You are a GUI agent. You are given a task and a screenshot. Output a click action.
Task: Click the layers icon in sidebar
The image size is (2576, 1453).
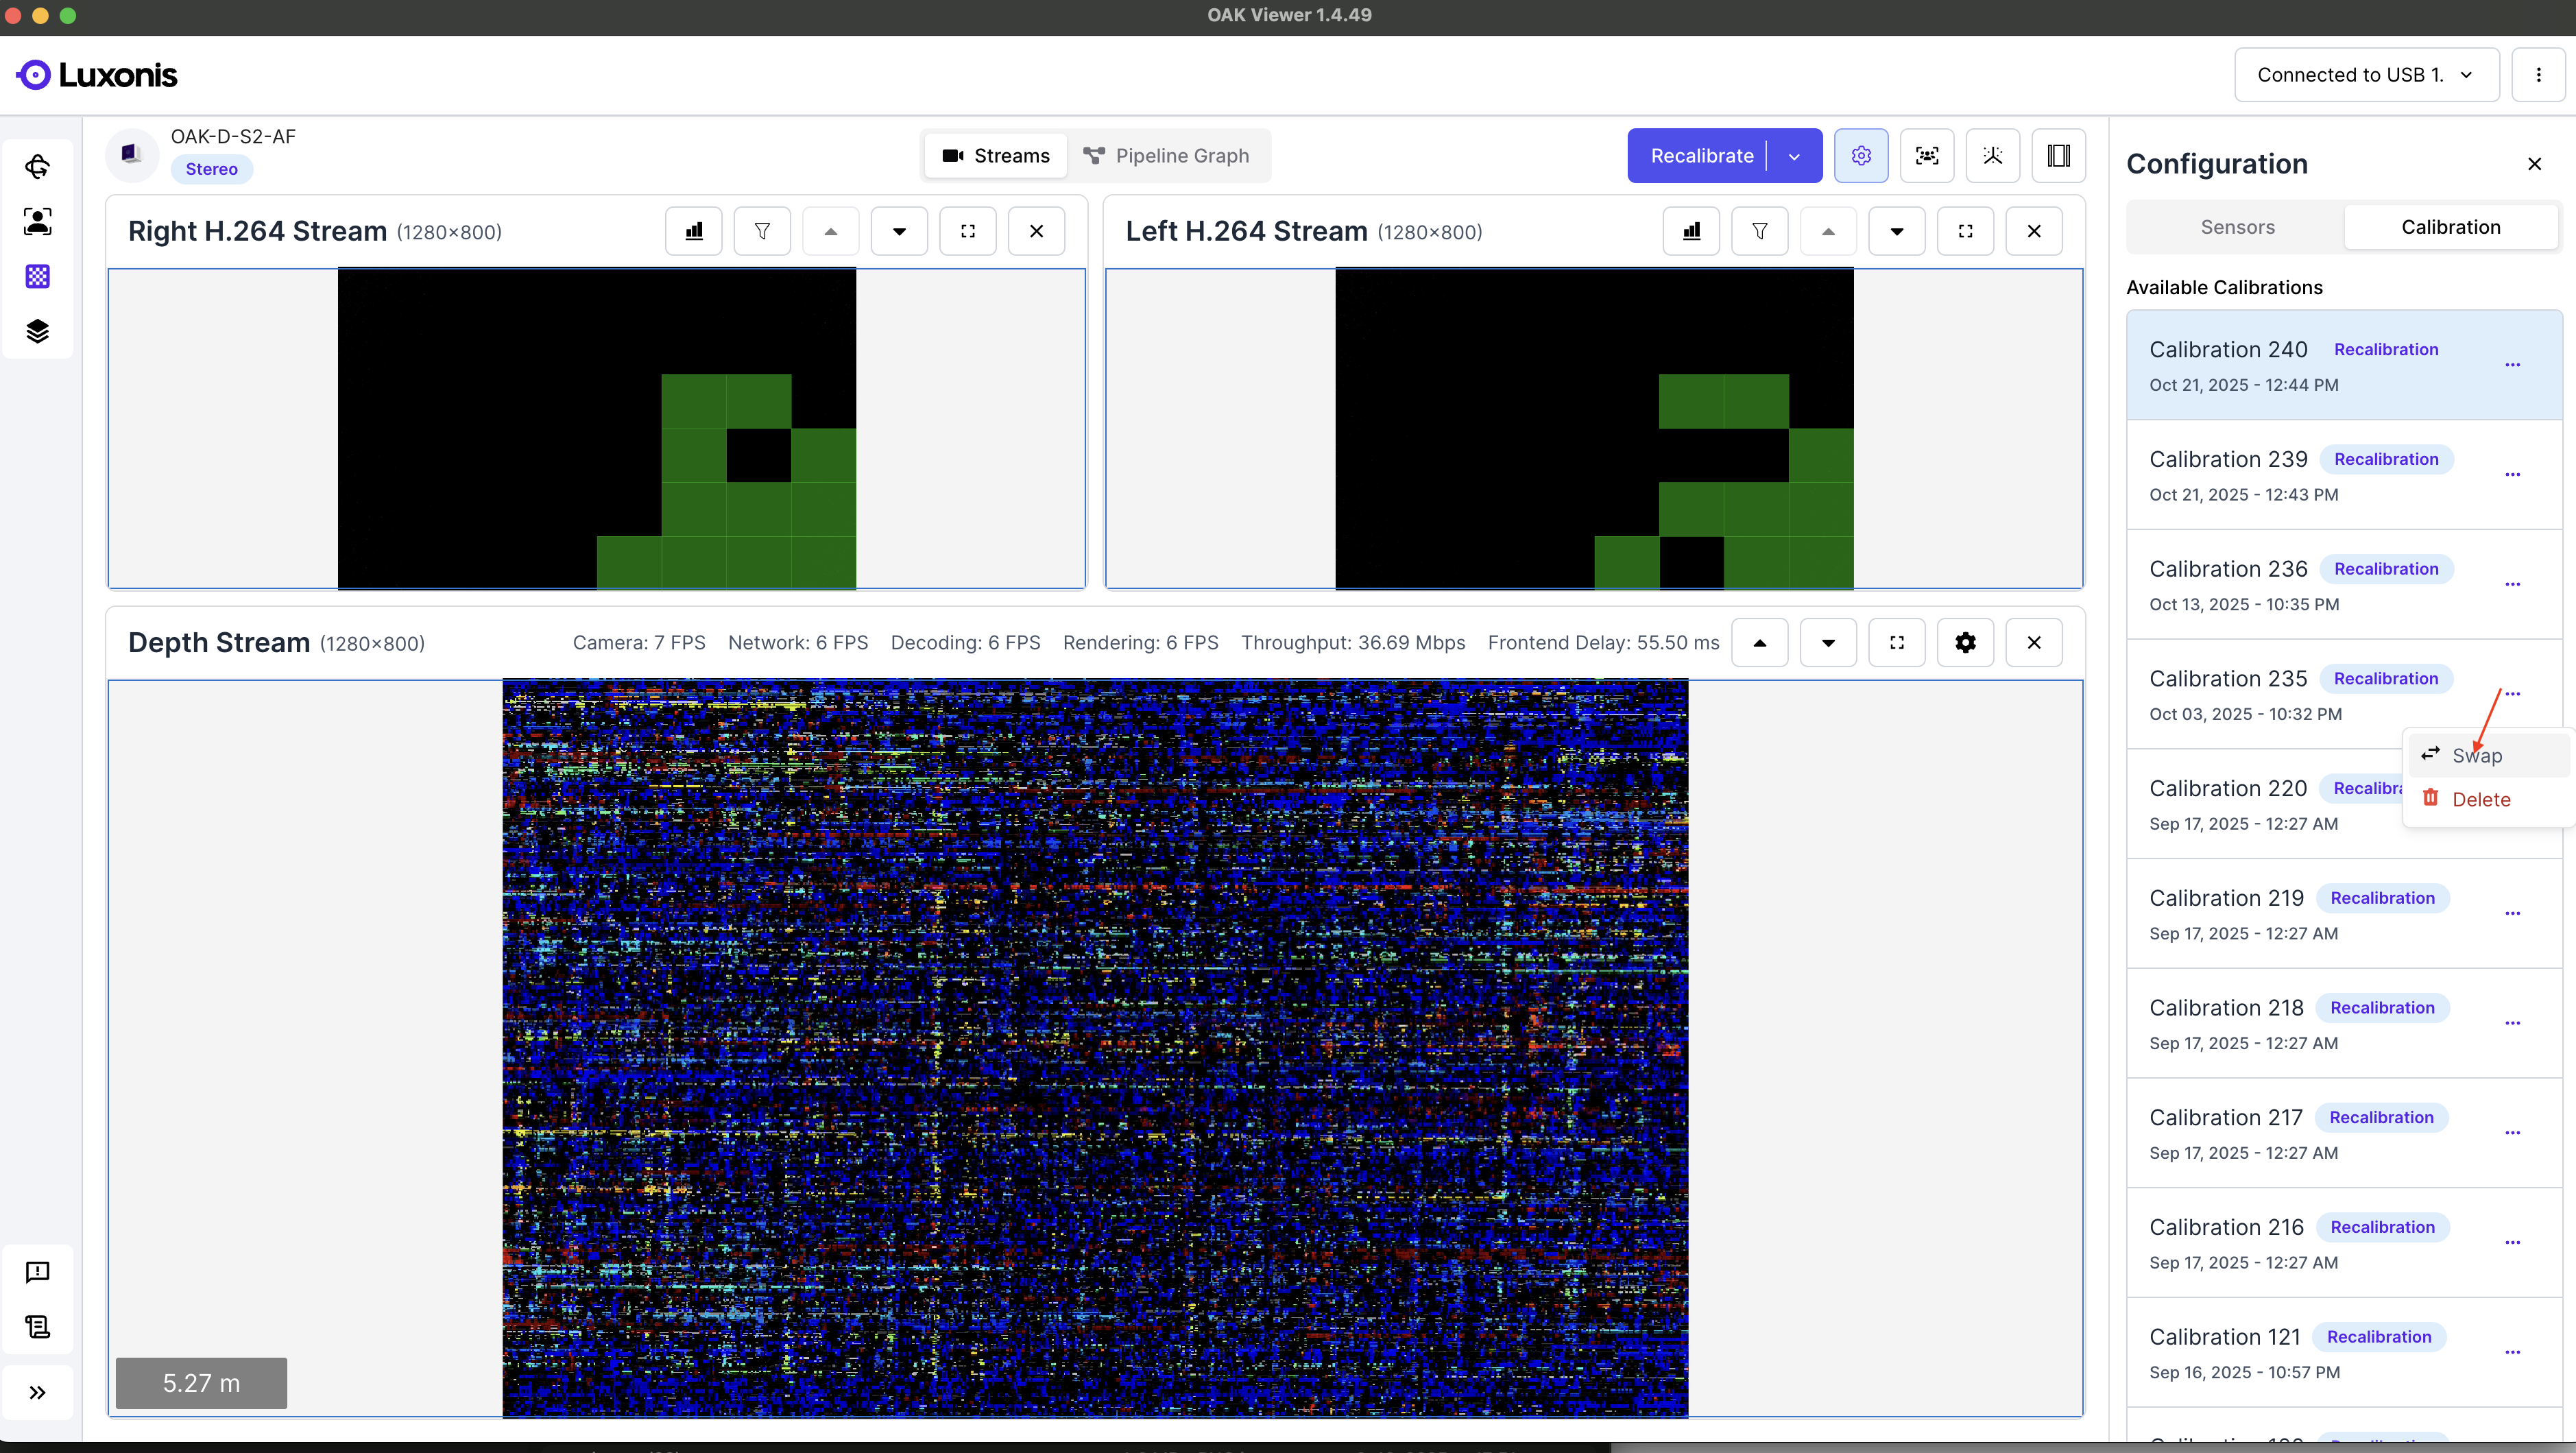point(37,331)
